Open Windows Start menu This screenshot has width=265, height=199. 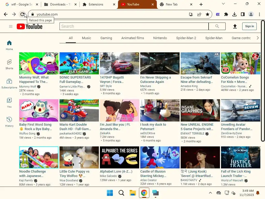tap(110, 193)
